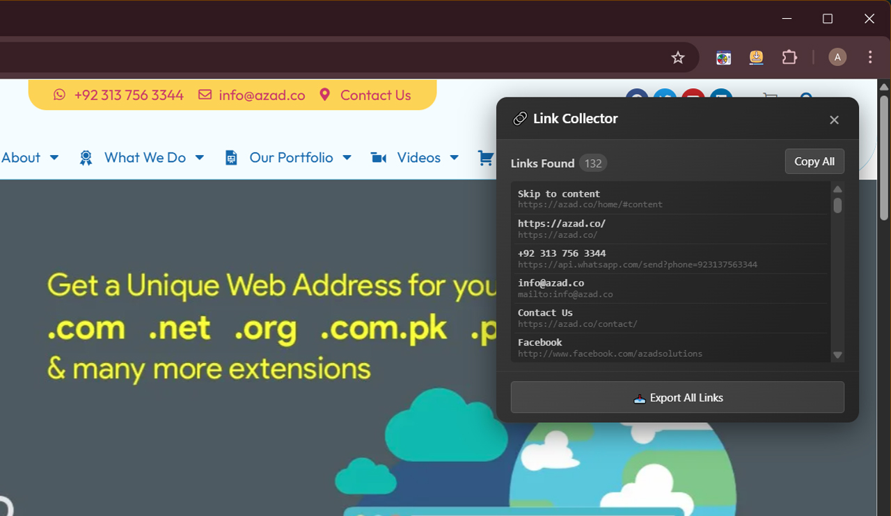
Task: Open the Extensions puzzle-piece menu
Action: click(789, 57)
